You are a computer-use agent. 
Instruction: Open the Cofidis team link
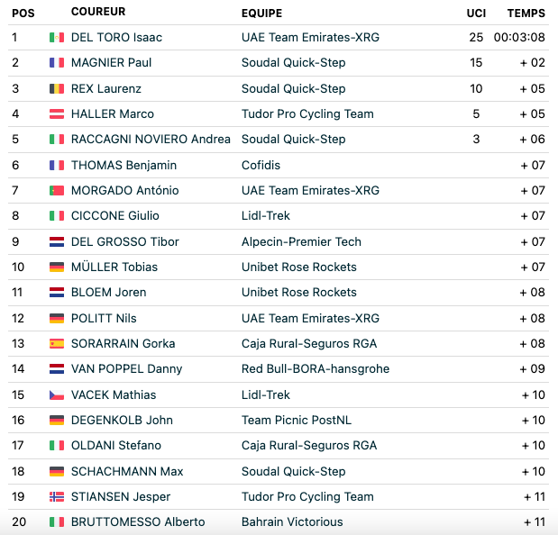click(261, 166)
